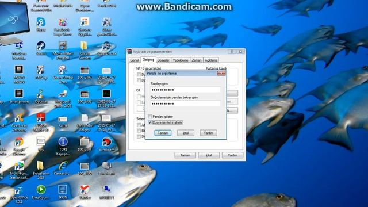Launch Avast Free Antivirus shortcut
Viewport: 368px width, 207px height.
click(x=19, y=122)
